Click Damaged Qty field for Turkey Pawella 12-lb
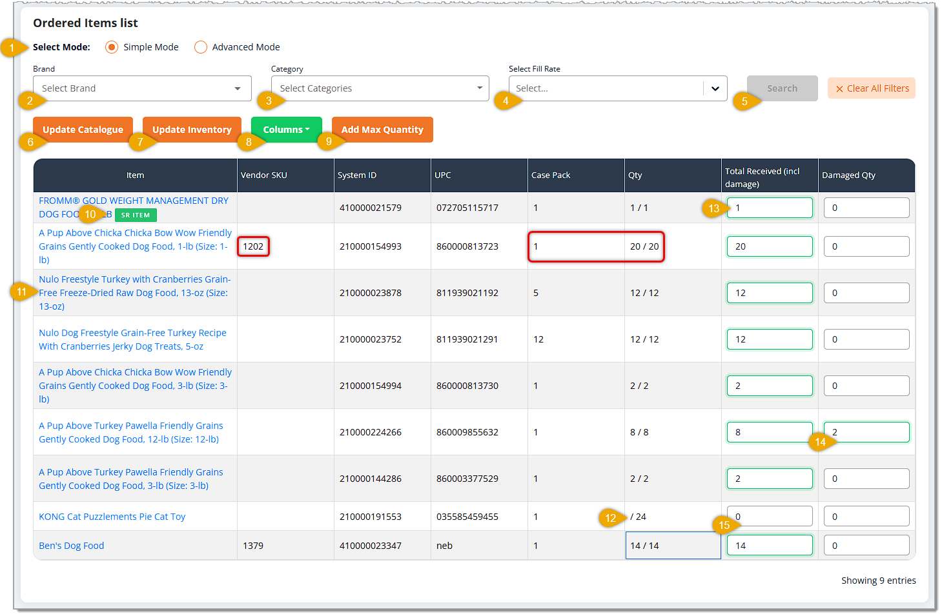The width and height of the screenshot is (942, 616). 866,432
